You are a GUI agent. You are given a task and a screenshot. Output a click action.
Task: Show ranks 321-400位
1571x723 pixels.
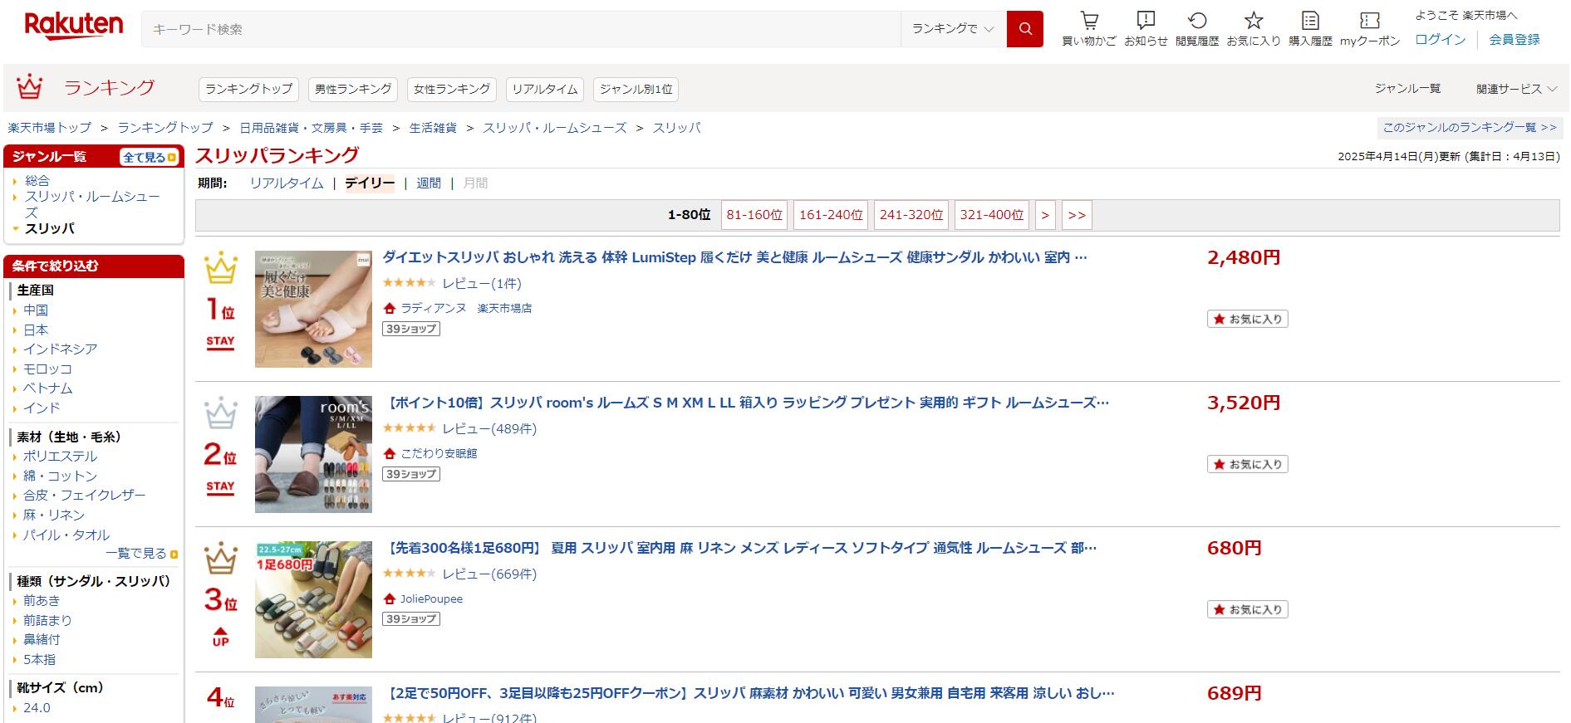[x=992, y=215]
